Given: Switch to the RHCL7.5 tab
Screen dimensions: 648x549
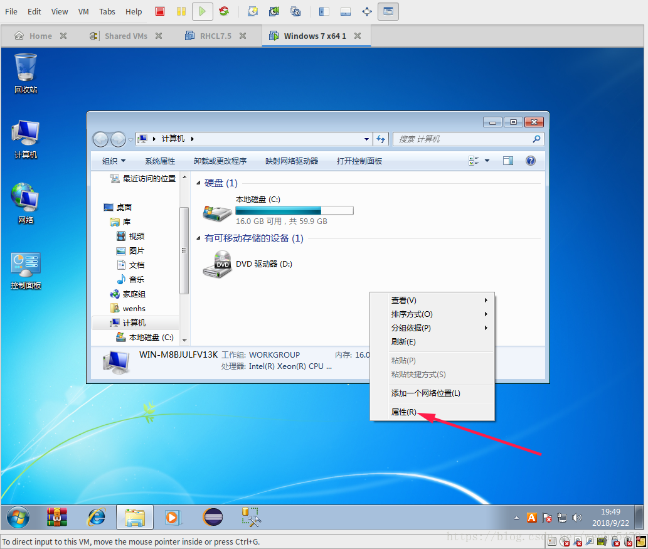Looking at the screenshot, I should [x=215, y=36].
